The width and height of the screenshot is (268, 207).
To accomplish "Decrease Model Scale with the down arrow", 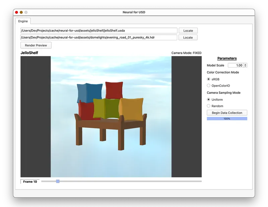I will (x=246, y=67).
